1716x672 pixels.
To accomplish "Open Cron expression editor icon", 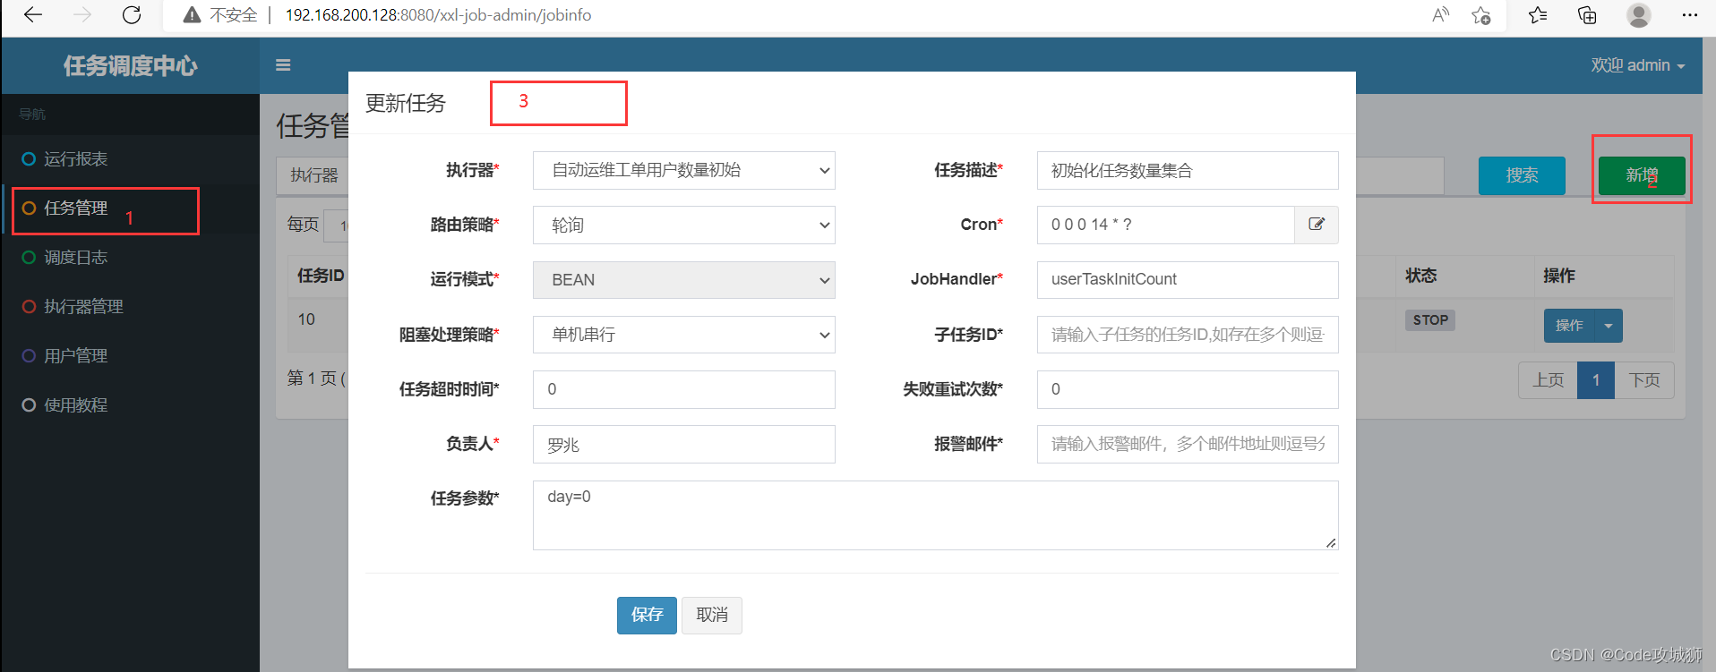I will tap(1317, 225).
